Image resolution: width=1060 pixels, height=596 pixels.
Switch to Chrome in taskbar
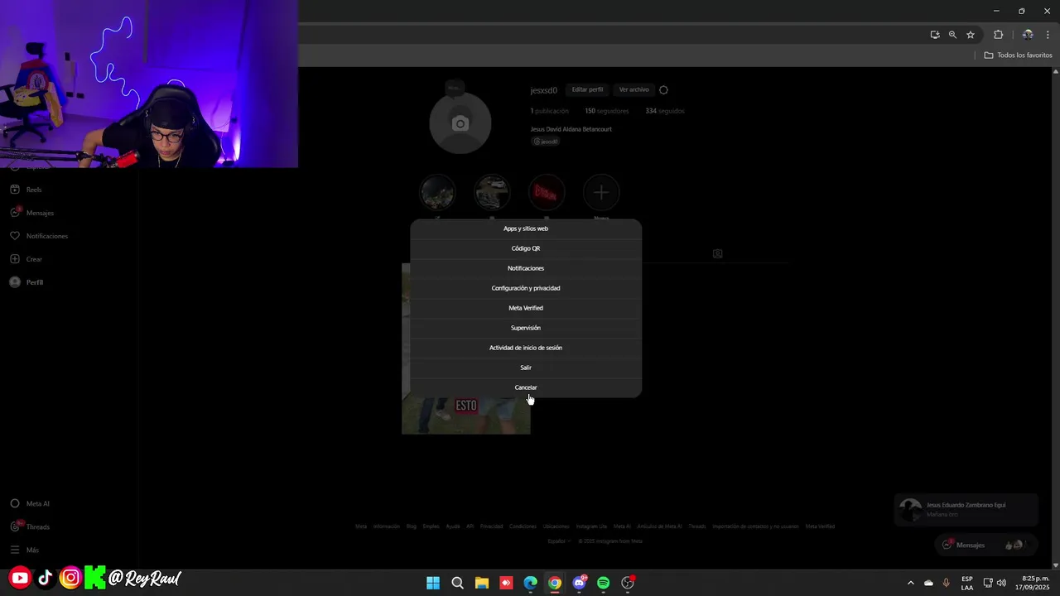(555, 583)
